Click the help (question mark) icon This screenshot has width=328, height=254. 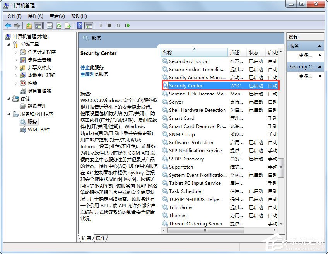pos(80,26)
